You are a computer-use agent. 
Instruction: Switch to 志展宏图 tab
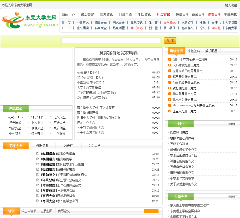click(46, 211)
